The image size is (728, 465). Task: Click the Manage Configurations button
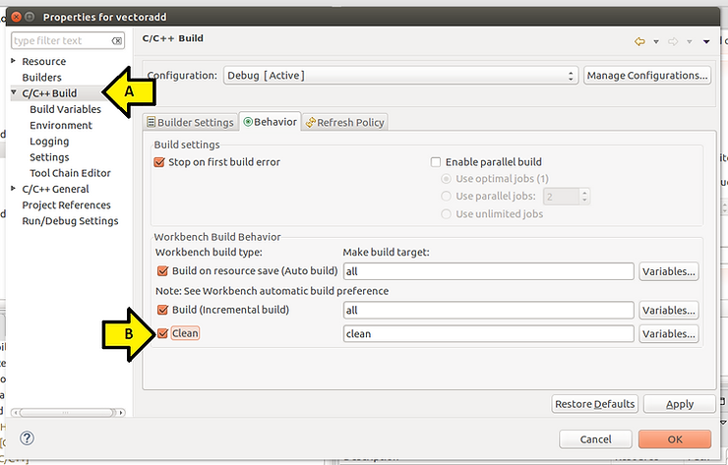[647, 75]
